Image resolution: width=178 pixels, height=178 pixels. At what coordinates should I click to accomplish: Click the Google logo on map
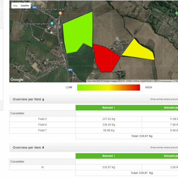tap(17, 80)
